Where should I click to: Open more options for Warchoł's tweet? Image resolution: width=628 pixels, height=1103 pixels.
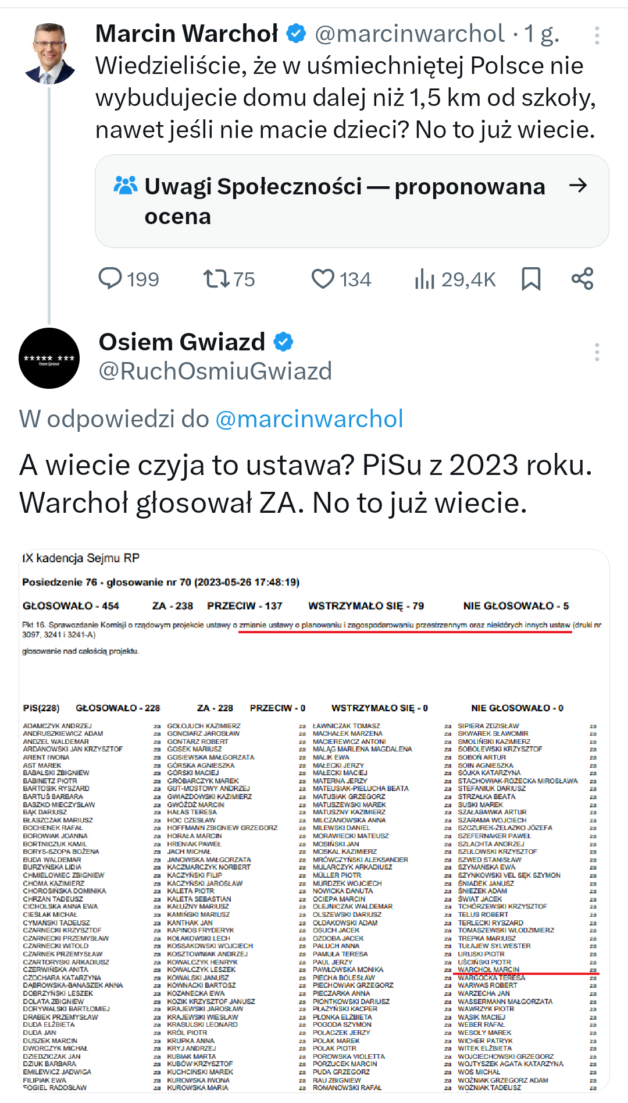597,36
